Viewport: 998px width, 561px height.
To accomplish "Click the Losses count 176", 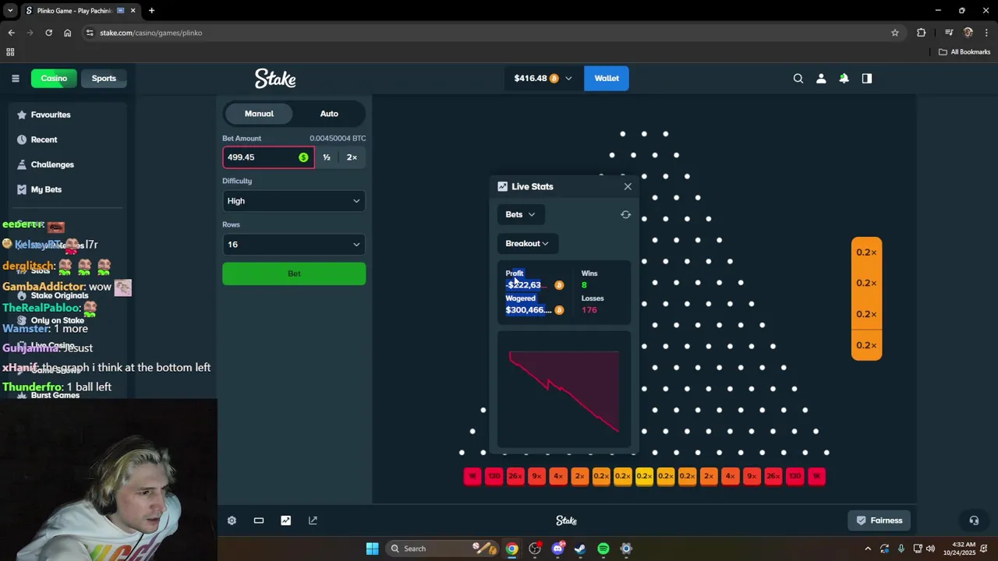I will (589, 310).
